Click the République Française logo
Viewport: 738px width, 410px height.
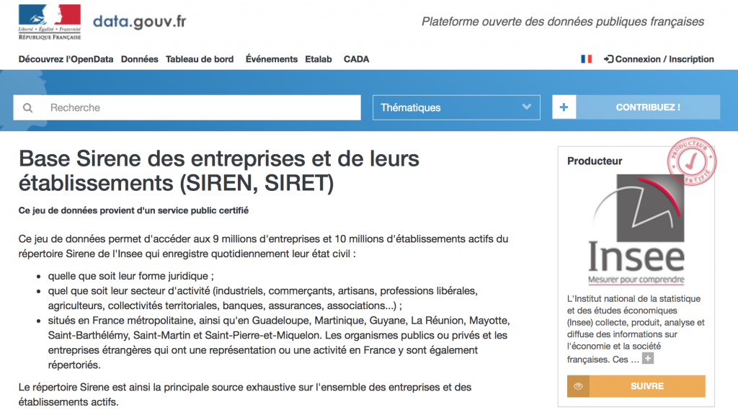coord(50,22)
